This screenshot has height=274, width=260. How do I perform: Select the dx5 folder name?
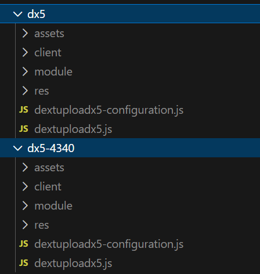(x=37, y=14)
